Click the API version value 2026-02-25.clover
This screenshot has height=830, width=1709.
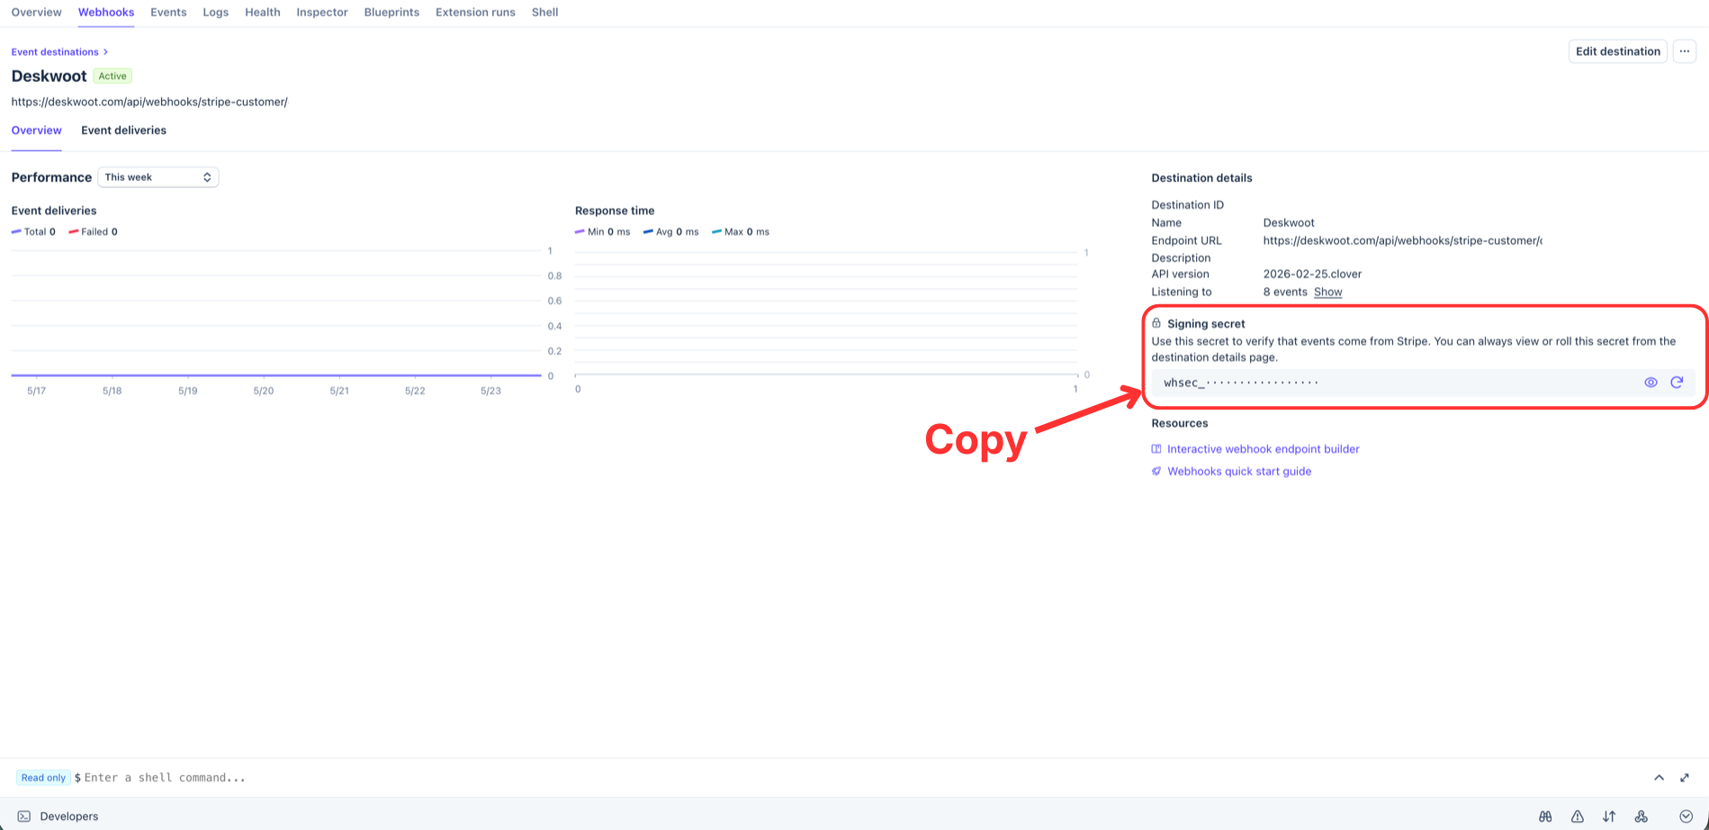(1312, 275)
